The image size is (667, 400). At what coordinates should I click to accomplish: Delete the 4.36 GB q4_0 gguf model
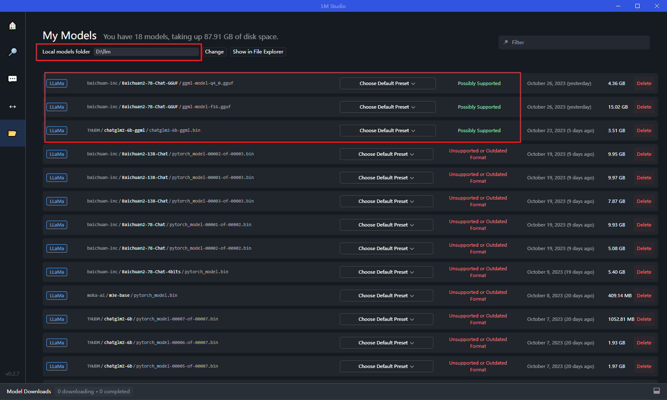pos(644,83)
